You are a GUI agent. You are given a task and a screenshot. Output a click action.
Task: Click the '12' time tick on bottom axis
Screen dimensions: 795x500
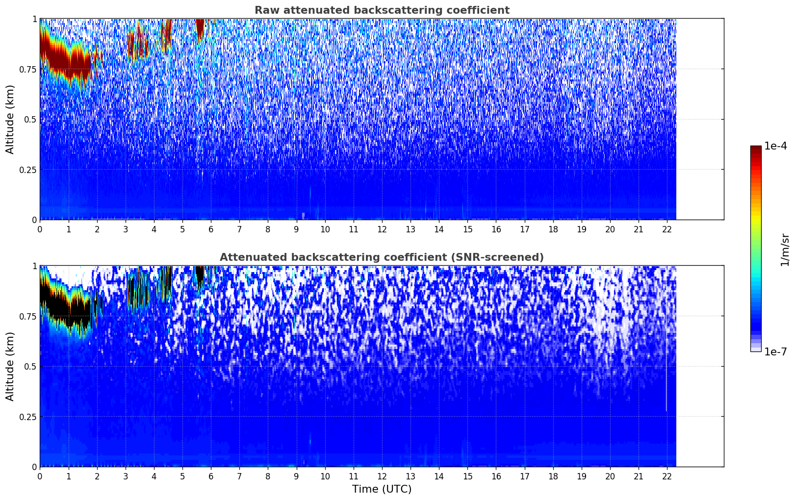(382, 476)
